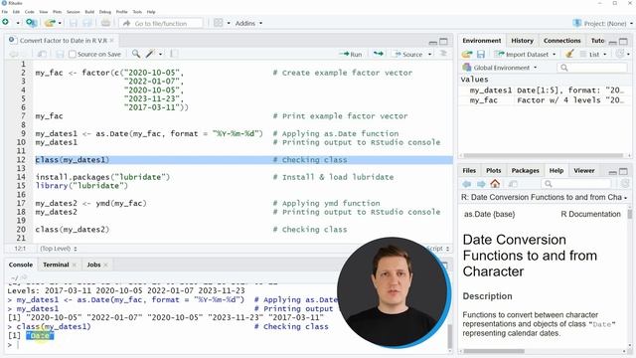Image resolution: width=636 pixels, height=358 pixels.
Task: Switch to the Terminal tab
Action: 56,265
